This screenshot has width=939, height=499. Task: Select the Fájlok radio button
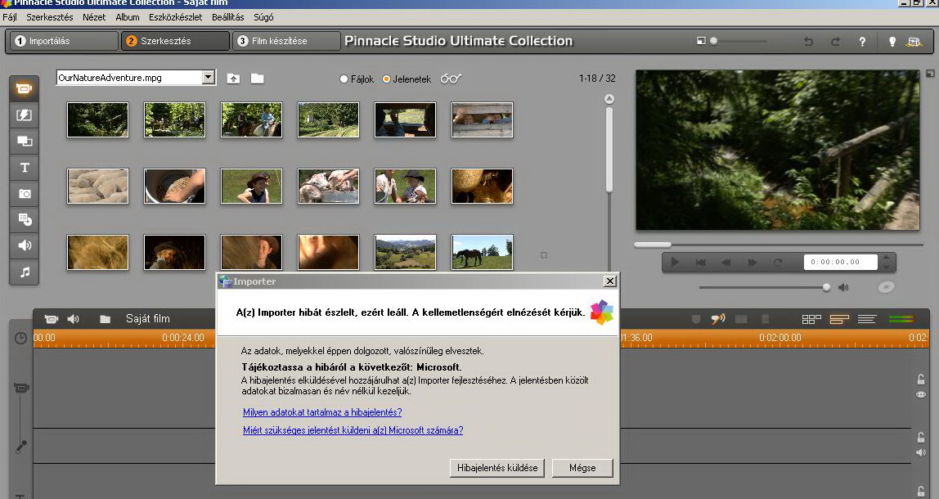point(344,79)
